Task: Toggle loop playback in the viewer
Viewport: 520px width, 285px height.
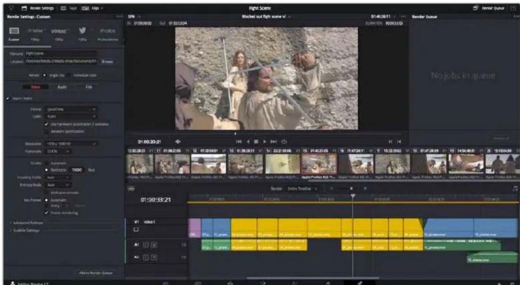Action: (x=284, y=142)
